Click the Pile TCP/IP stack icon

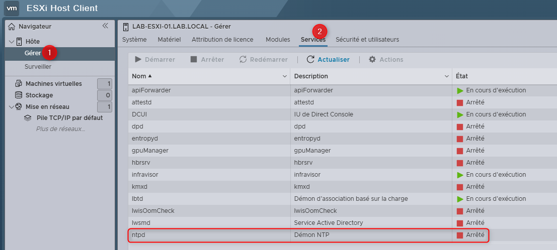[x=27, y=118]
